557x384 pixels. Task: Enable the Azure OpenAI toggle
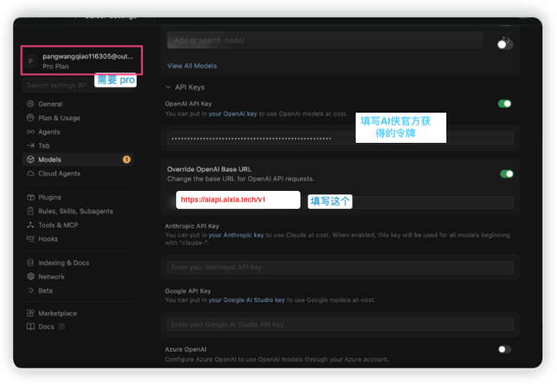(505, 350)
